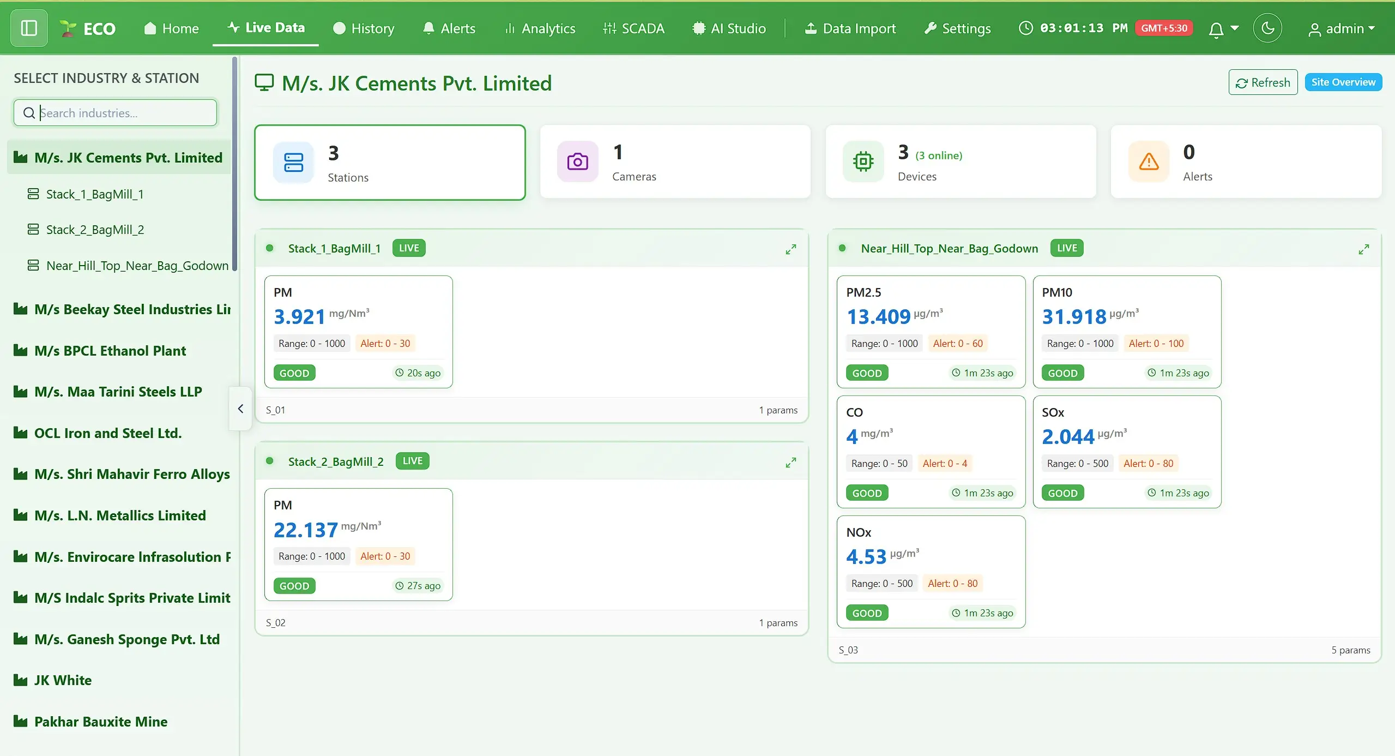
Task: Select M/s. JK Cements Pvt. Limited industry
Action: [x=118, y=158]
